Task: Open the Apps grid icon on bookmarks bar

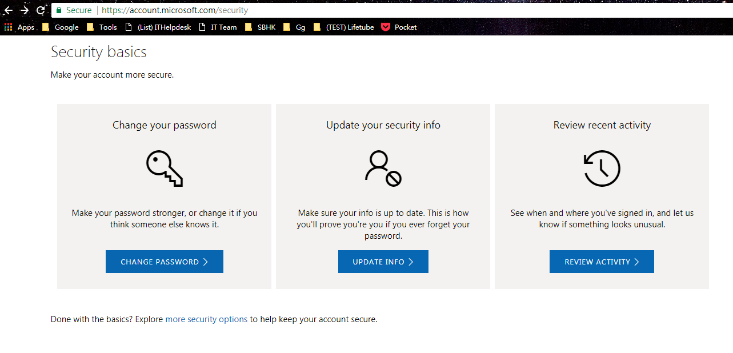Action: (x=8, y=26)
